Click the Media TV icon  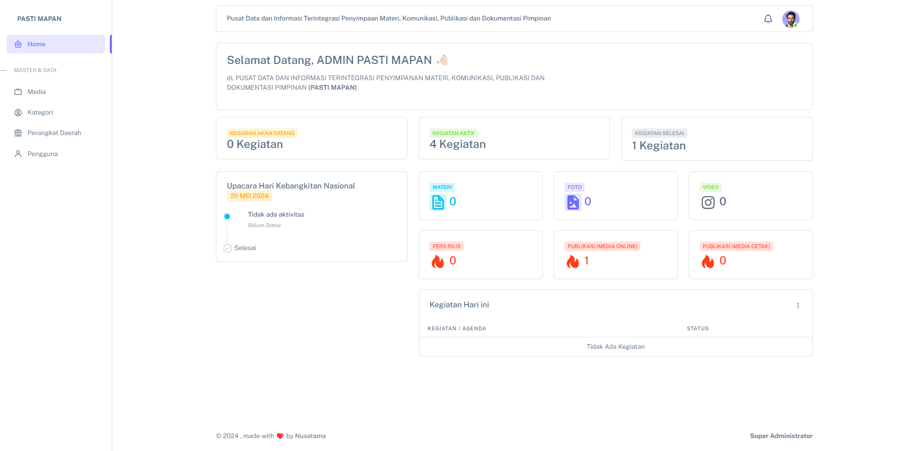coord(18,92)
